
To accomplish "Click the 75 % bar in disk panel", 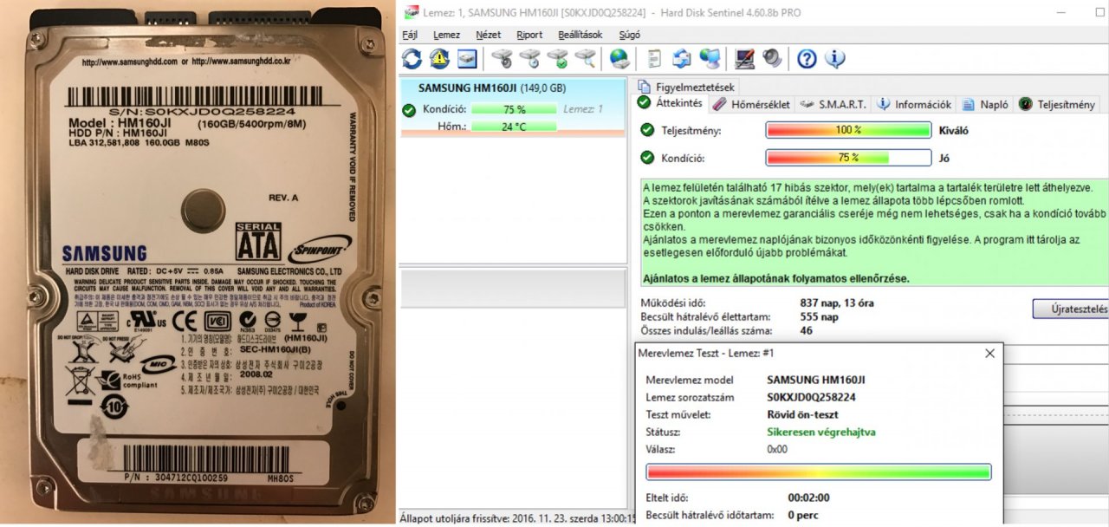I will (515, 110).
